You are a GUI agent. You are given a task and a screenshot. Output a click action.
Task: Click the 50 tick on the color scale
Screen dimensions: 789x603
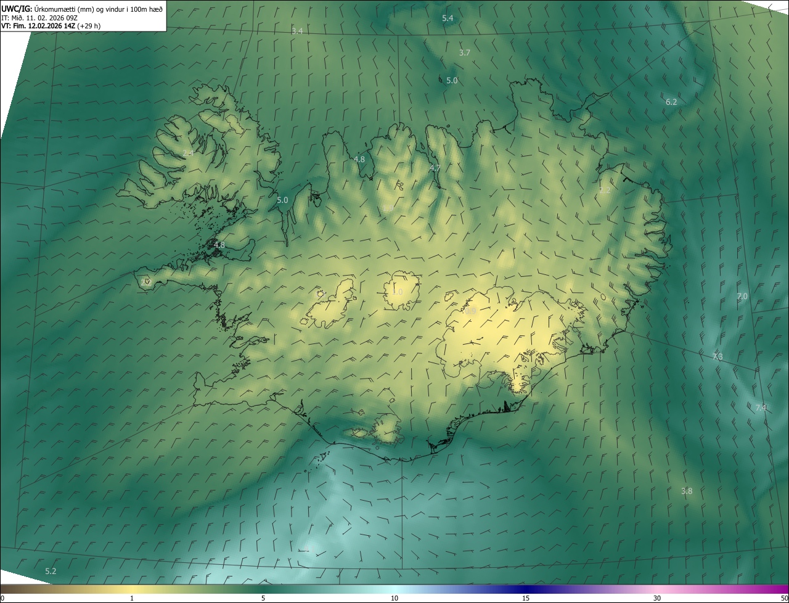click(784, 598)
